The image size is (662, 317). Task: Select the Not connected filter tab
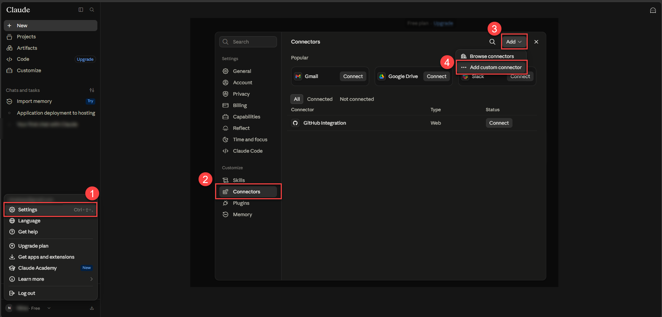(357, 99)
